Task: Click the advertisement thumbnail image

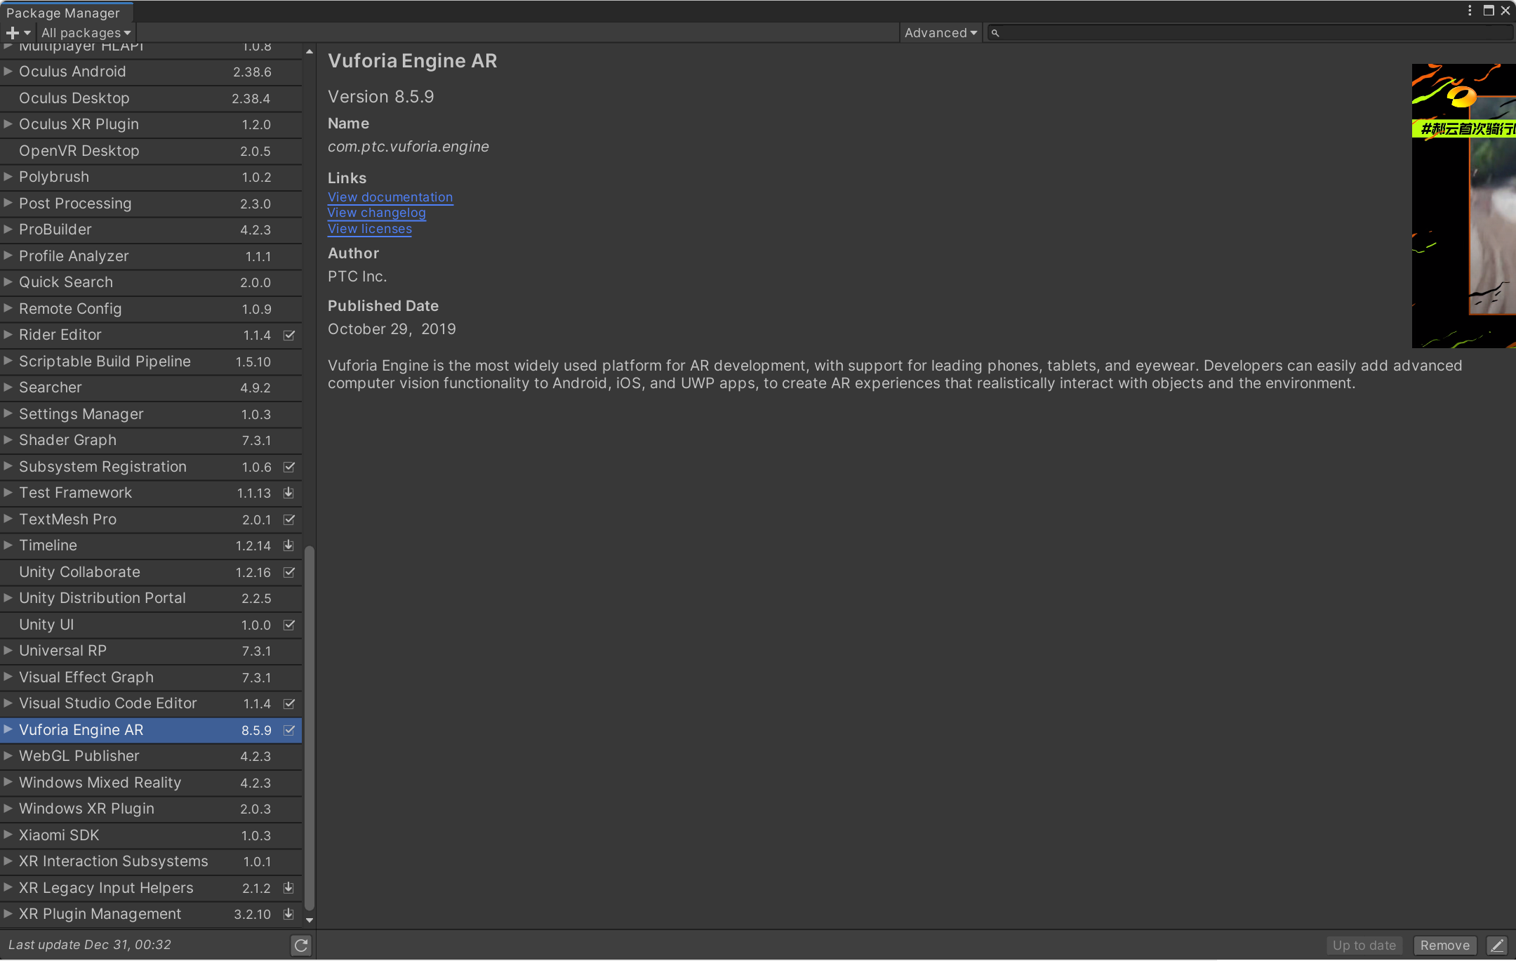Action: (1464, 206)
